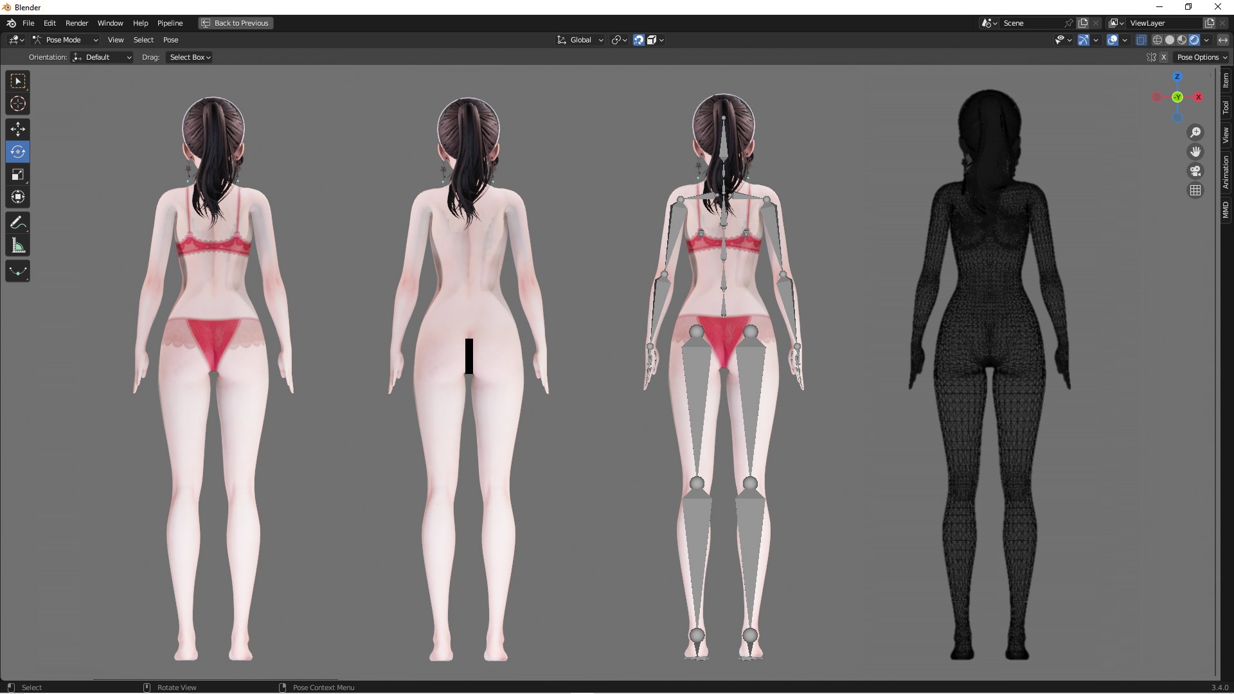Screen dimensions: 1234x694
Task: Open the MMD sidebar tab
Action: click(x=1226, y=209)
